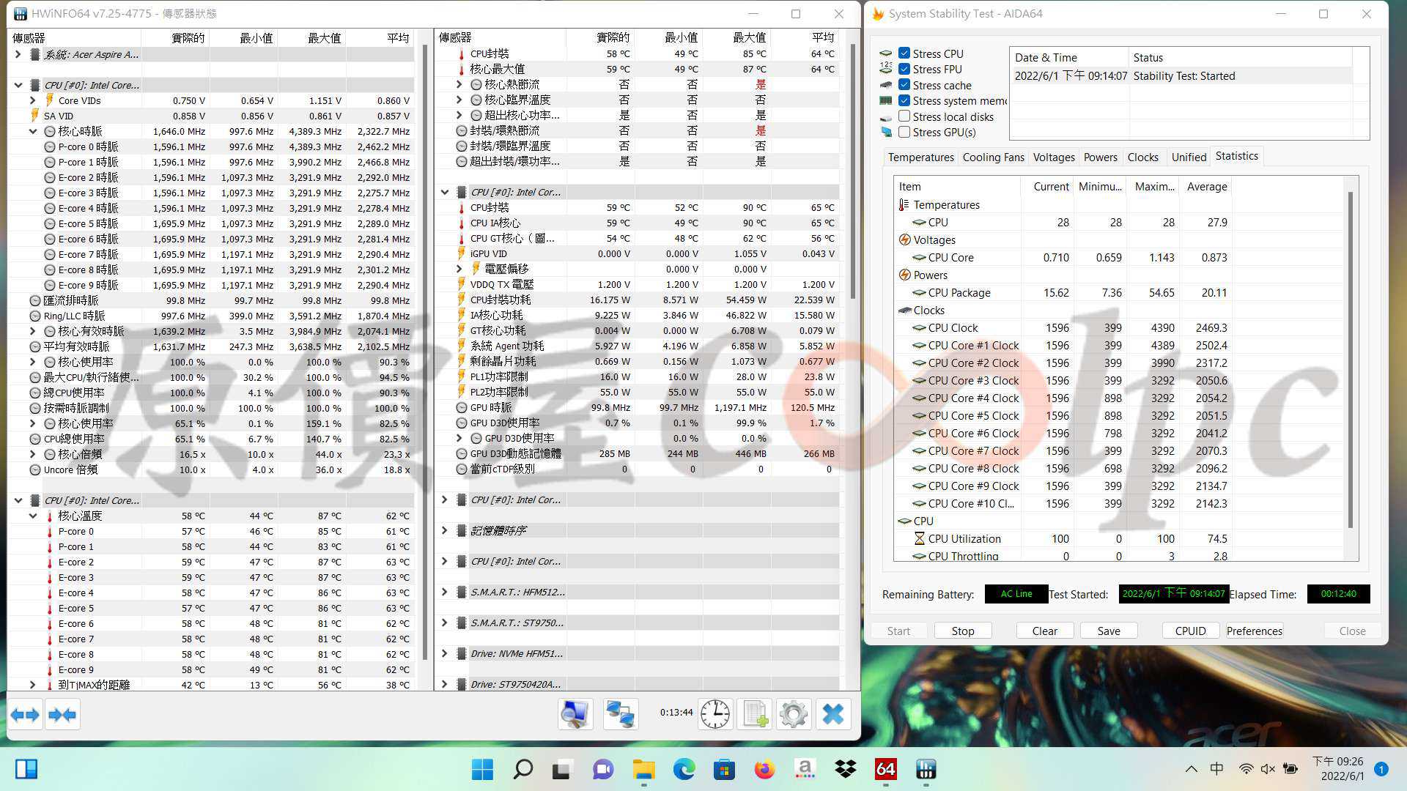Screen dimensions: 1407x791
Task: Open the widgets panel icon on the taskbar
Action: [x=26, y=769]
